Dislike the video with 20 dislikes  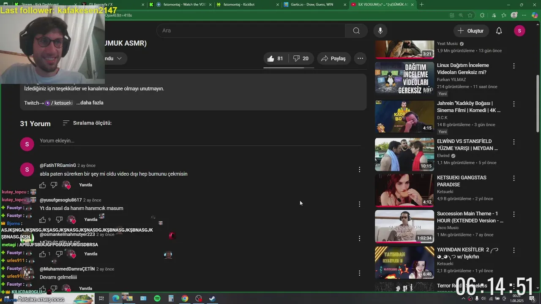[x=301, y=59]
